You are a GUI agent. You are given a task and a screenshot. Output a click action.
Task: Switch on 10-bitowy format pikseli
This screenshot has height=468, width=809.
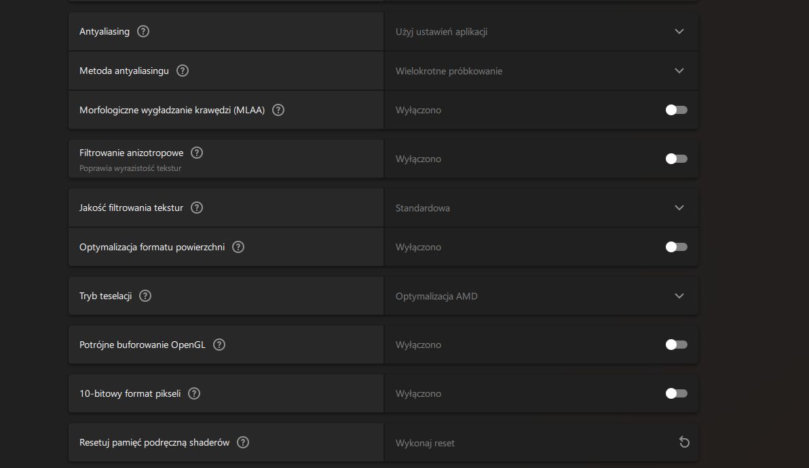pyautogui.click(x=677, y=393)
